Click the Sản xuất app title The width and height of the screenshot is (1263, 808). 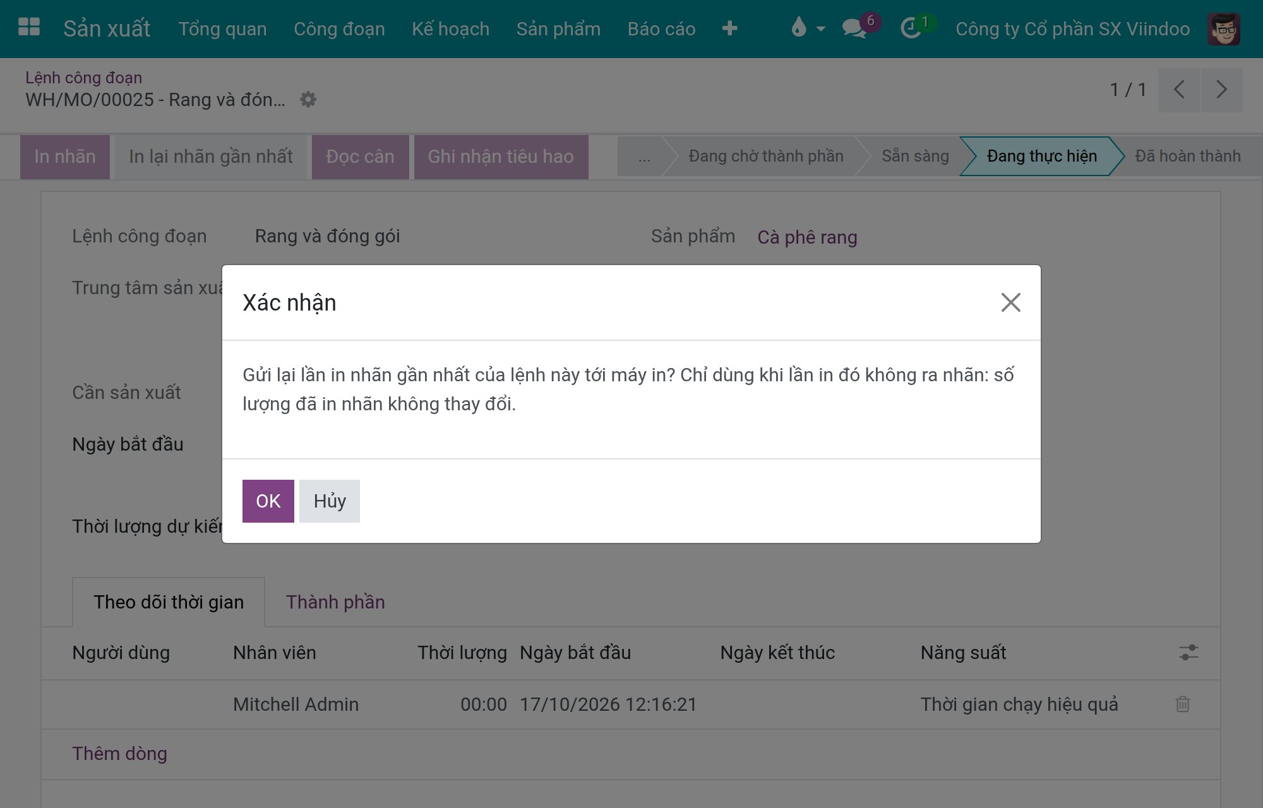pyautogui.click(x=107, y=28)
